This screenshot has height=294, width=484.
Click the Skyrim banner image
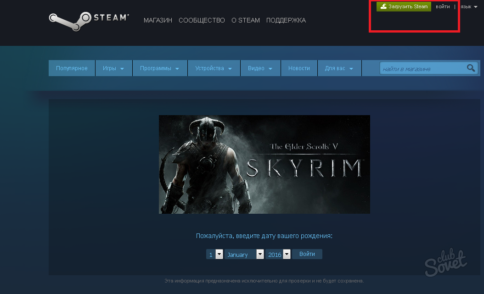pos(264,164)
